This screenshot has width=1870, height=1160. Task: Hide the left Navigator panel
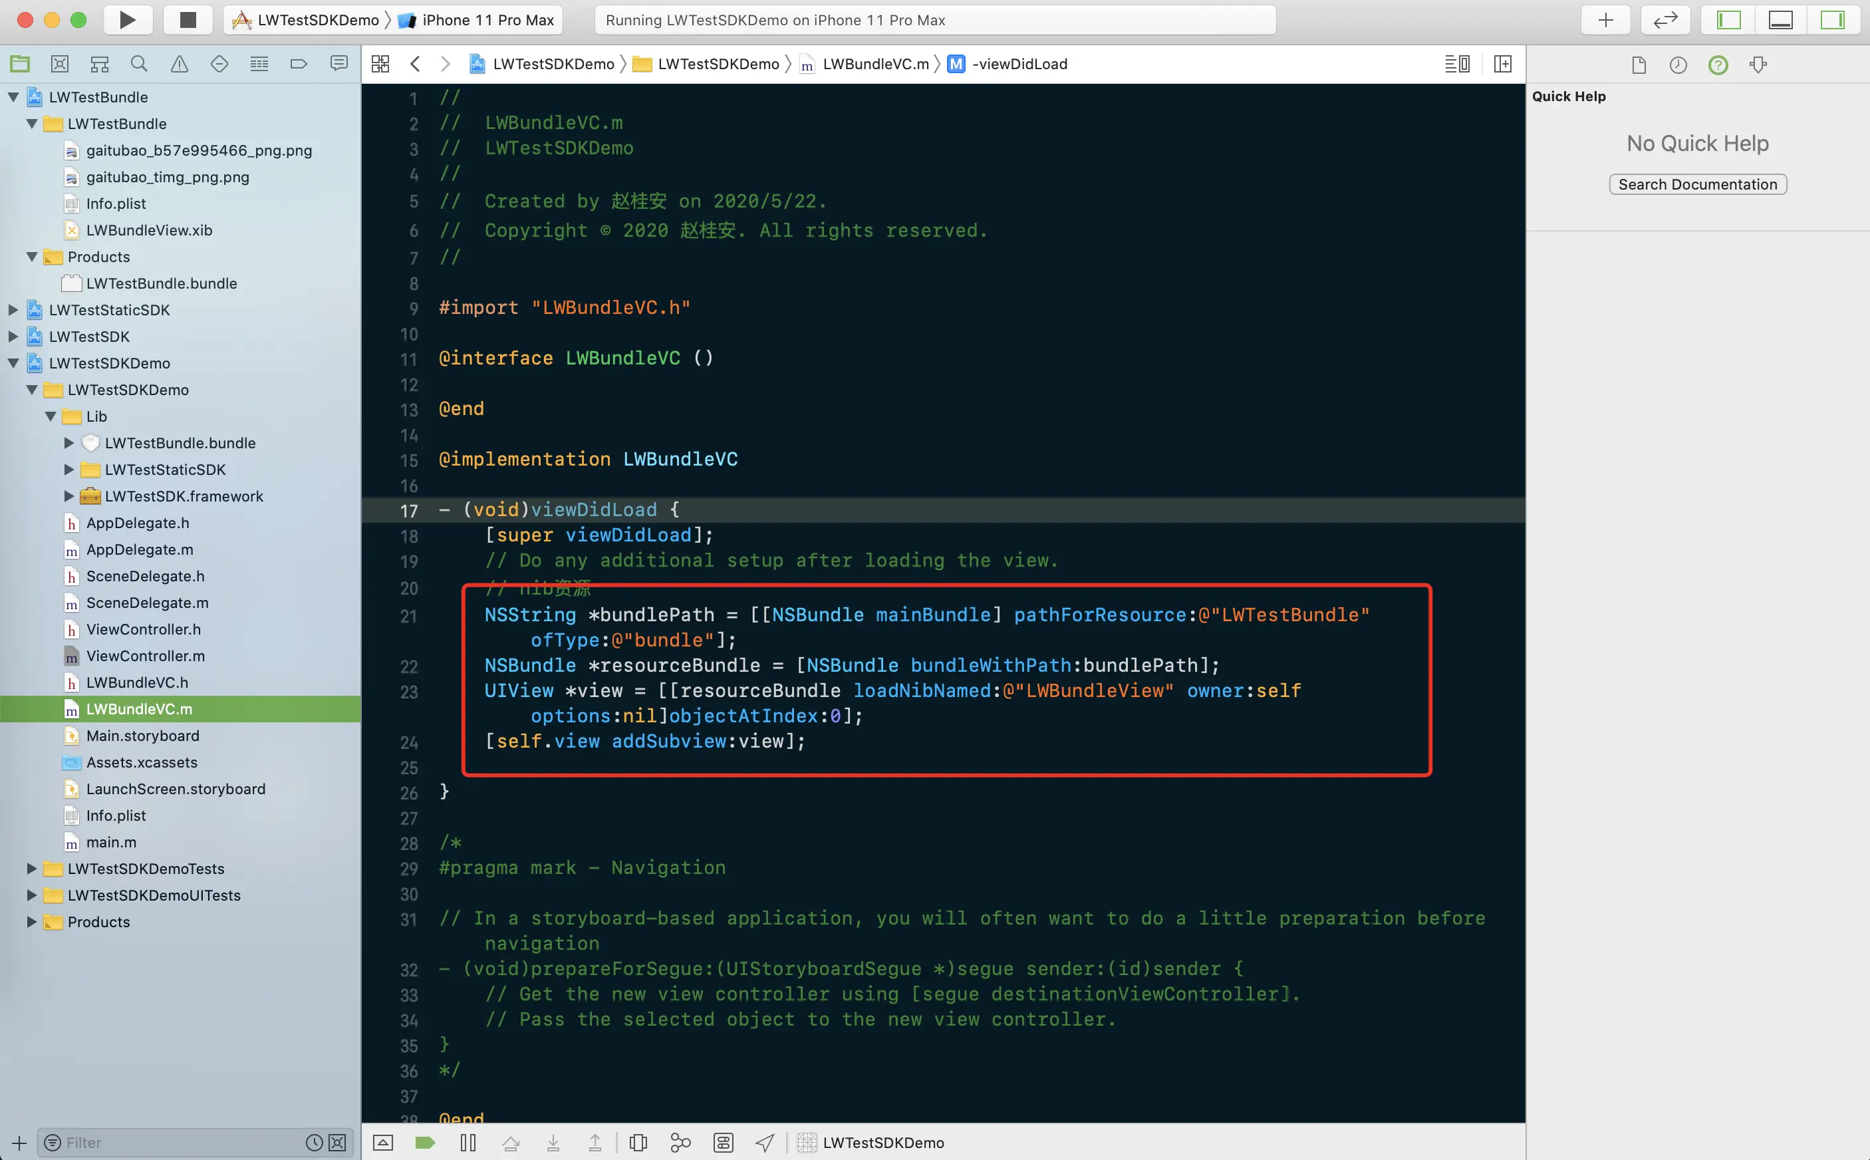[1728, 20]
